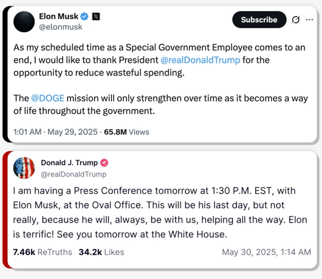The image size is (322, 279).
Task: Open Elon Musk's black profile avatar
Action: 24,21
